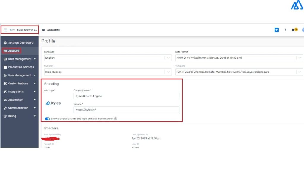Toggle show company name and logo switch
The width and height of the screenshot is (304, 171).
(x=47, y=119)
